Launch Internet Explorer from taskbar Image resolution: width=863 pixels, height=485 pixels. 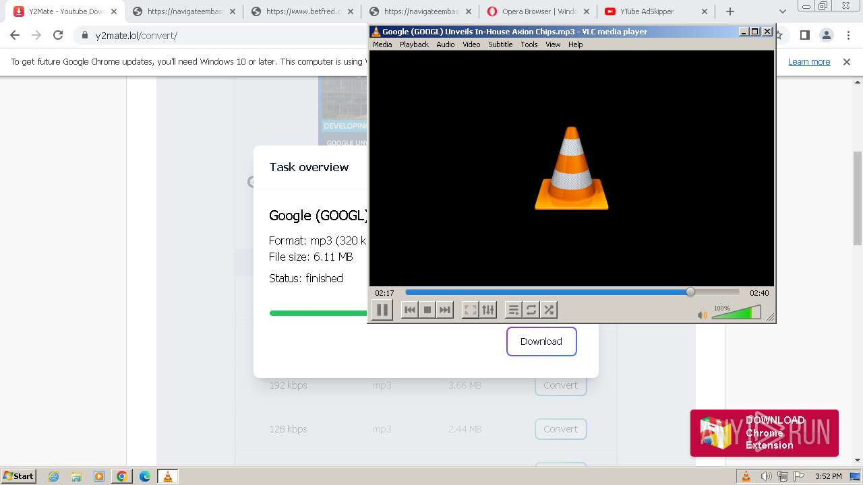[54, 476]
